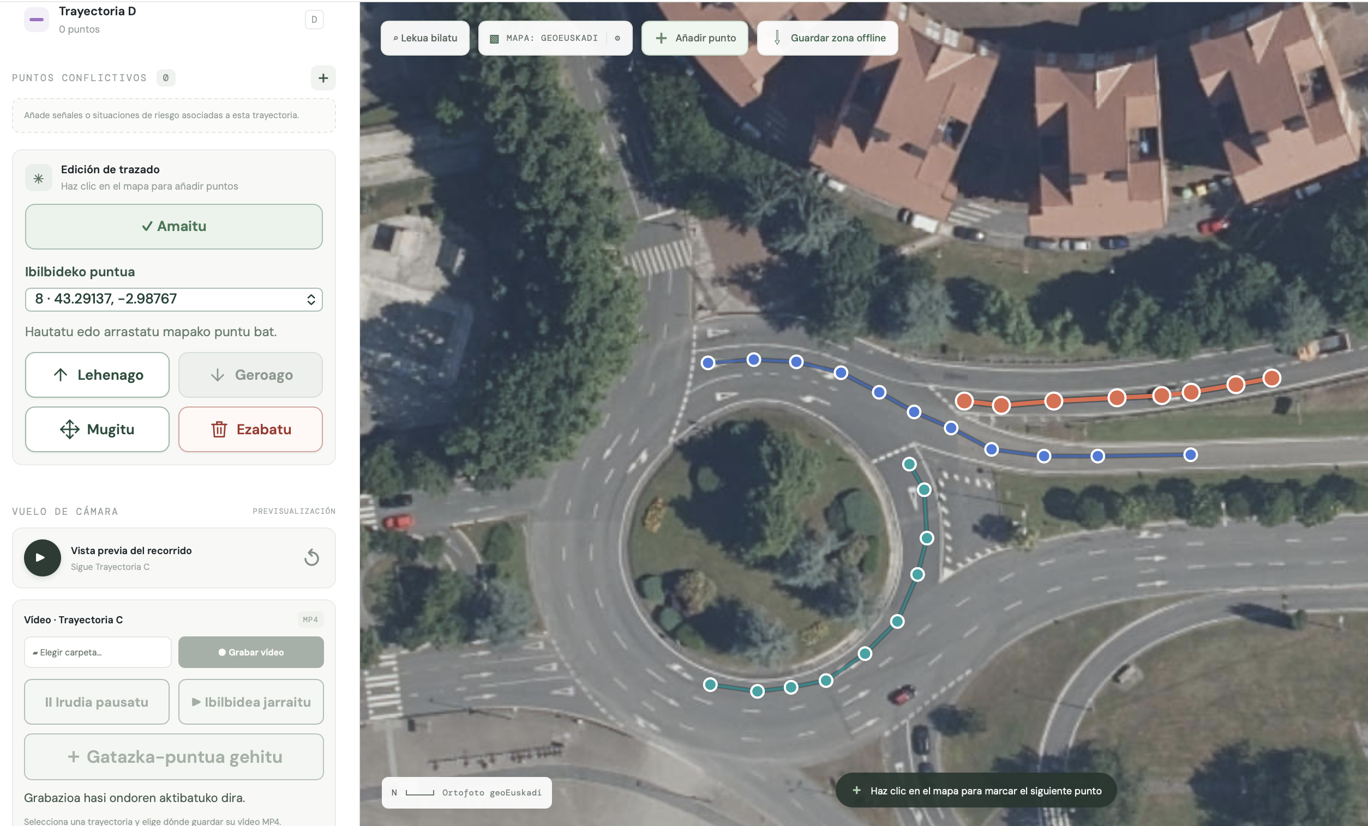Click the Edición de trazado asterisk icon

coord(38,178)
